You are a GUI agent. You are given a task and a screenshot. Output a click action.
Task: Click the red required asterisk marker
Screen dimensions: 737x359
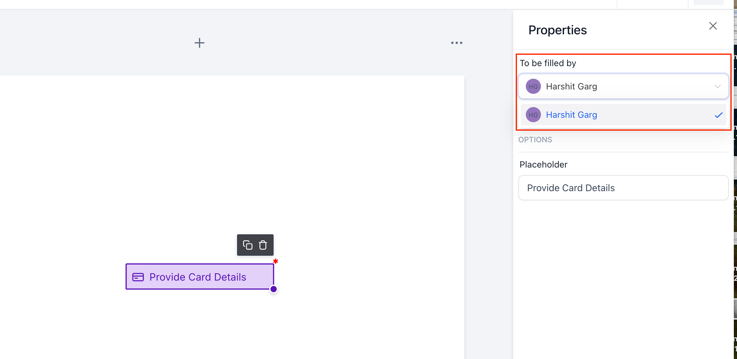point(275,261)
